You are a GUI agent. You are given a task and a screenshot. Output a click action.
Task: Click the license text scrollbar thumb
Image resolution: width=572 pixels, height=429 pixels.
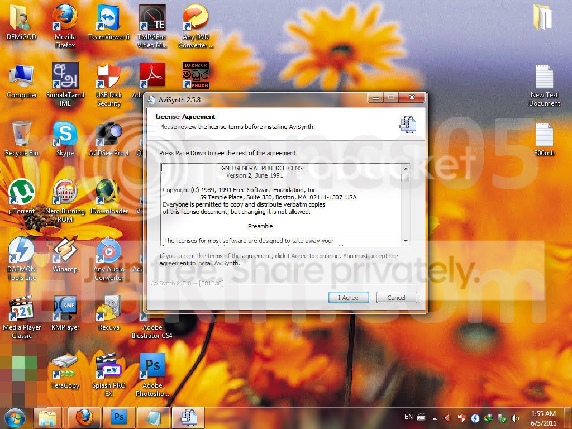405,178
